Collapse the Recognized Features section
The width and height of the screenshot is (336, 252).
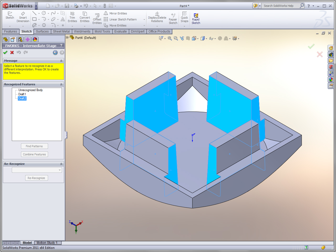pyautogui.click(x=61, y=84)
